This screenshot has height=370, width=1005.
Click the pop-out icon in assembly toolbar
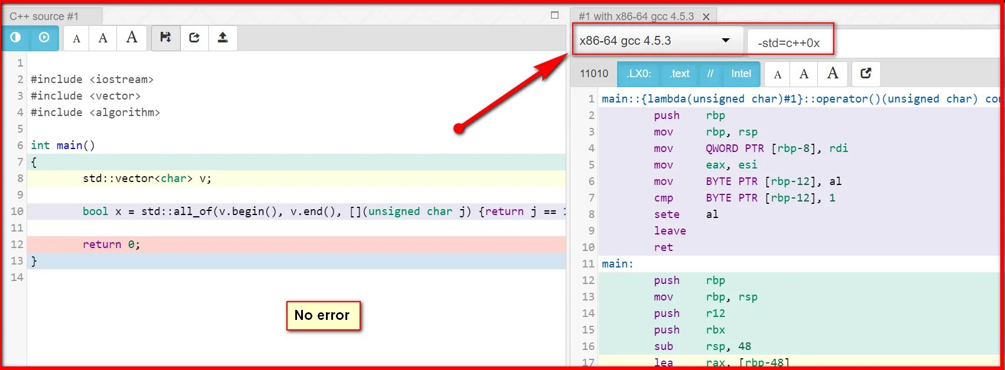[x=866, y=74]
